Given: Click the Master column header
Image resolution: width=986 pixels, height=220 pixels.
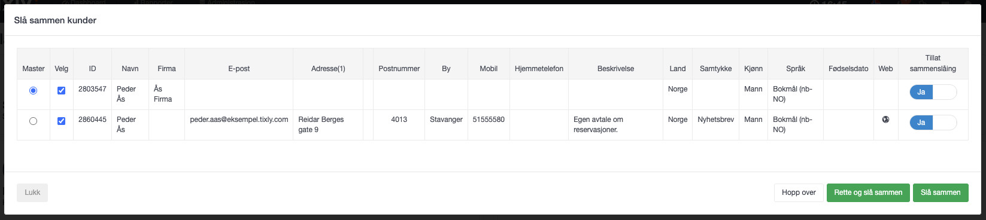Looking at the screenshot, I should [34, 69].
